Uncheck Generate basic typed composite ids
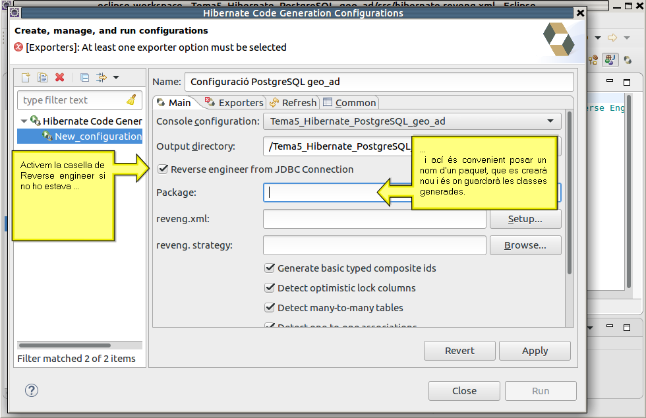The height and width of the screenshot is (418, 646). pos(270,268)
